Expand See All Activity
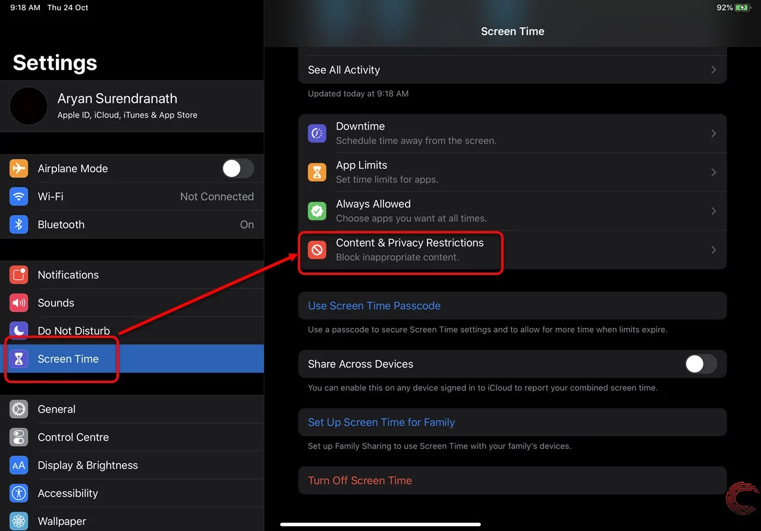 pos(512,69)
